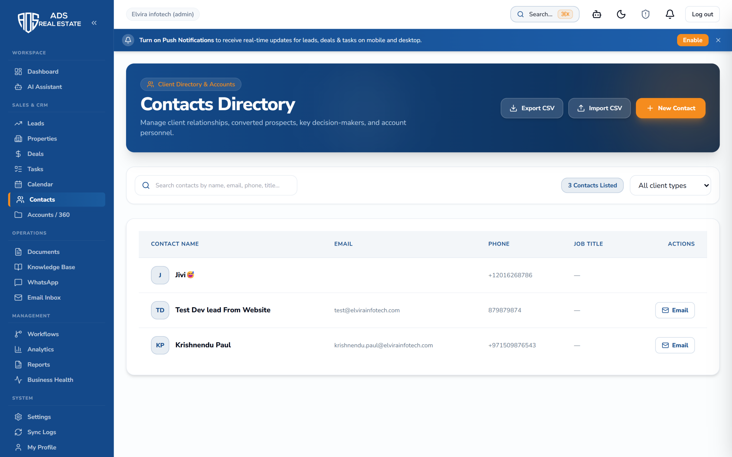Open Business Health

click(57, 380)
